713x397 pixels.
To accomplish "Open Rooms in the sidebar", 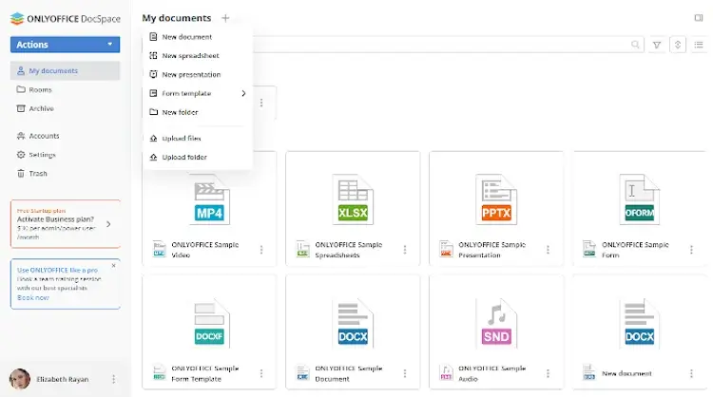I will click(x=65, y=90).
